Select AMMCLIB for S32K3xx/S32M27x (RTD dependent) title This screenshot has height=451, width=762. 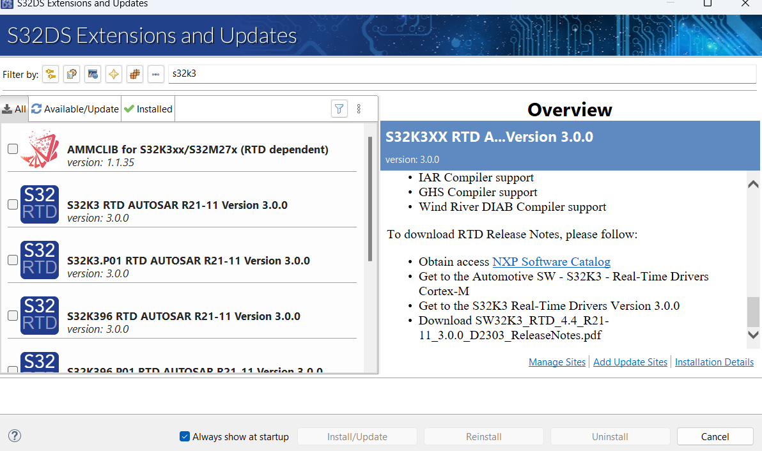pos(198,149)
